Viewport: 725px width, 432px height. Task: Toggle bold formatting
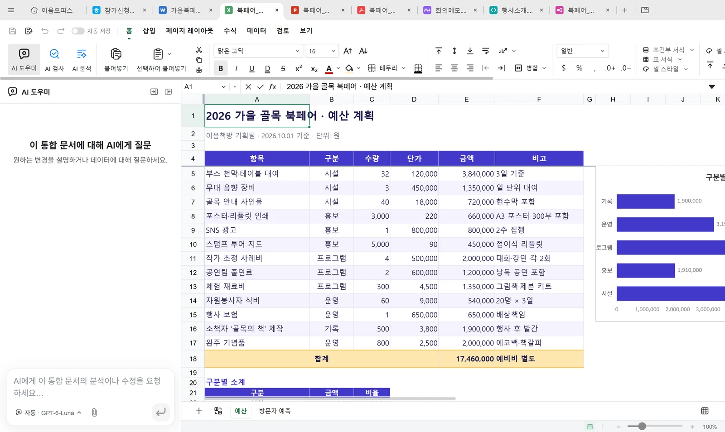tap(221, 68)
